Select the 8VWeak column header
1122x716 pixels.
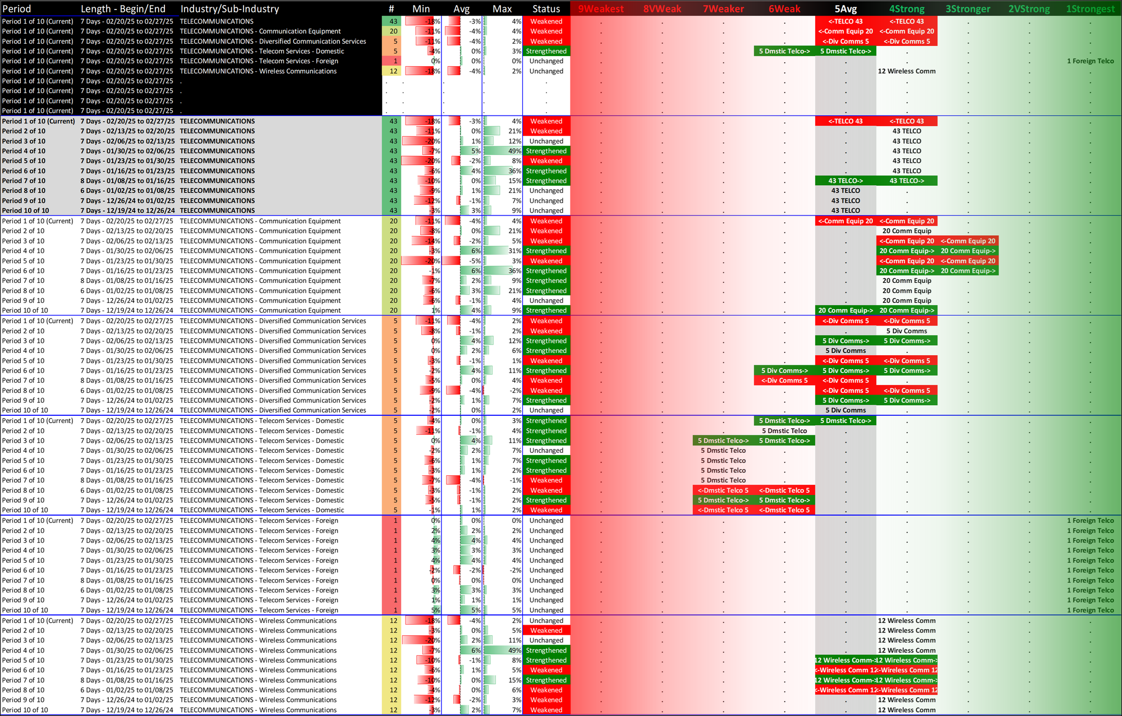pos(662,8)
